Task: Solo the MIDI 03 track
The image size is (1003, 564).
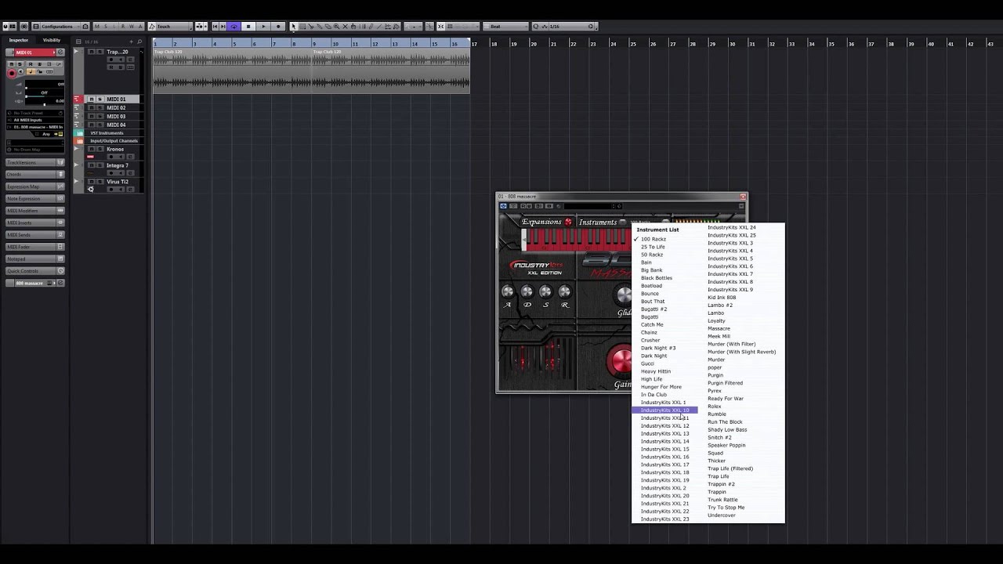Action: click(100, 116)
